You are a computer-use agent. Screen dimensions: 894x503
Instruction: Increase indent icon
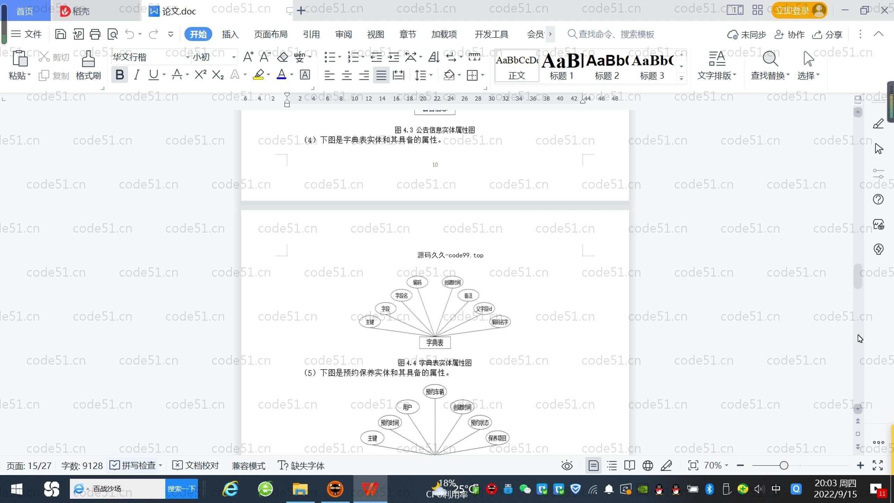coord(394,57)
